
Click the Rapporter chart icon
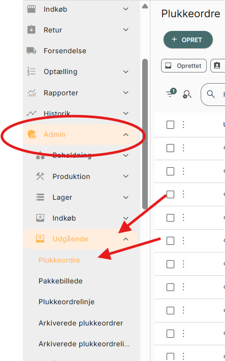(x=31, y=93)
